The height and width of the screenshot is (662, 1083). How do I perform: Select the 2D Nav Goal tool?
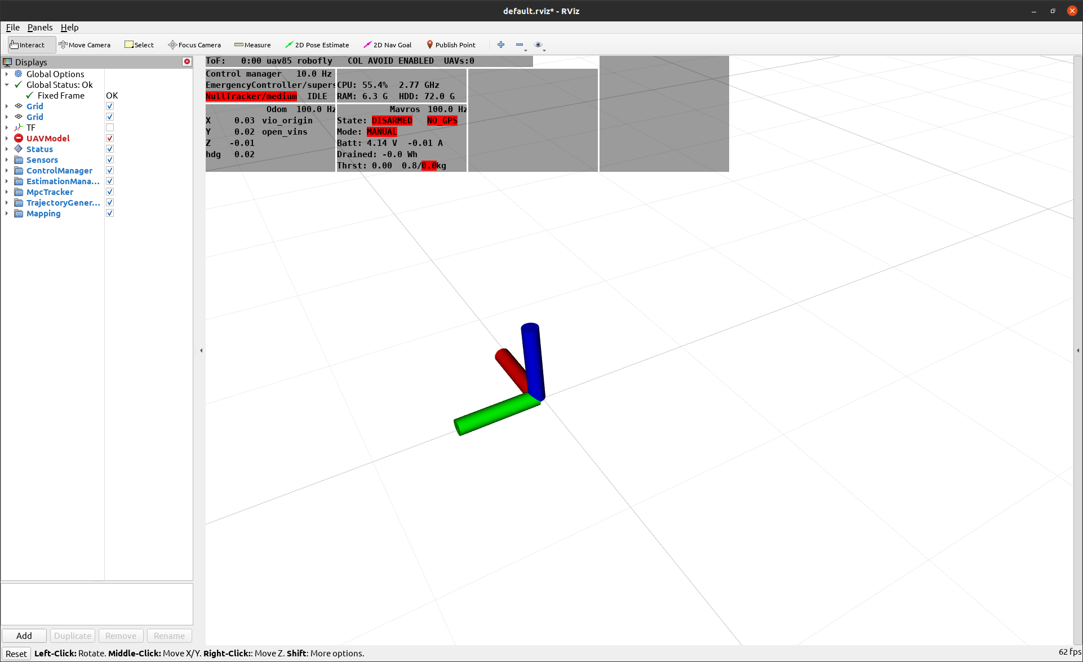click(x=388, y=45)
